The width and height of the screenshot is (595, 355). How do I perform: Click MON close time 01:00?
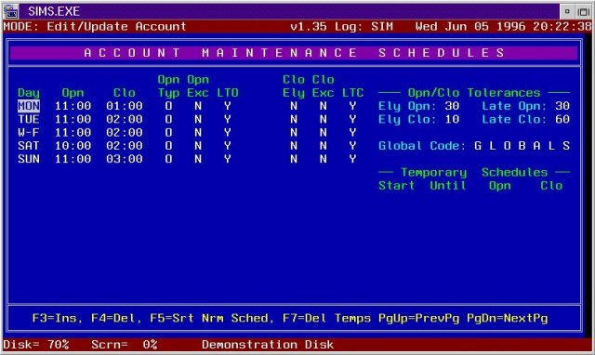[125, 106]
